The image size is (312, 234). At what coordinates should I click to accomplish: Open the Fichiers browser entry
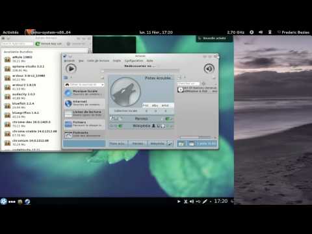[x=84, y=123]
